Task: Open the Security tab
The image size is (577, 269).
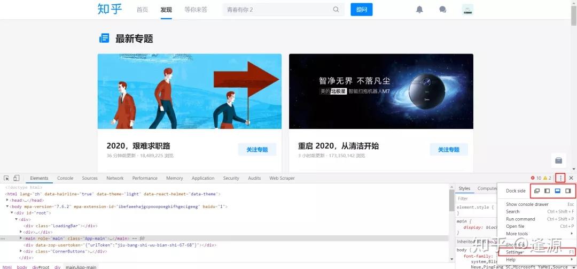Action: tap(231, 178)
